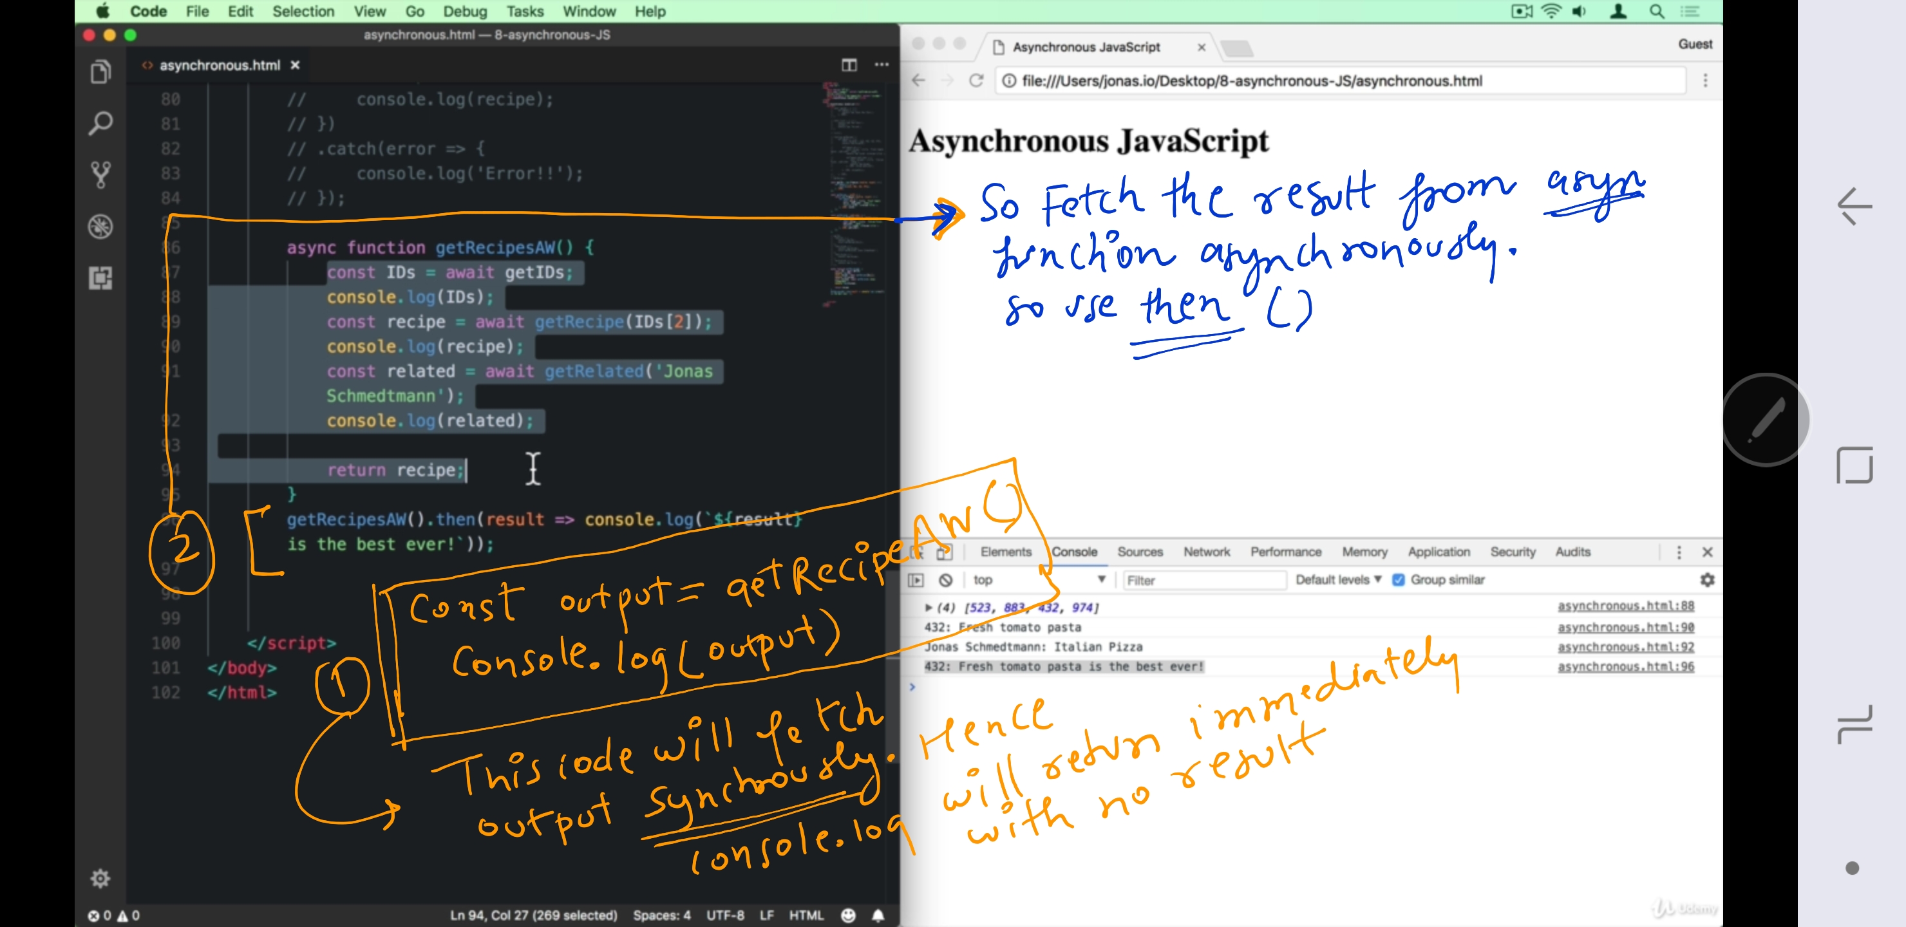Open the Memory tab

[x=1364, y=552]
